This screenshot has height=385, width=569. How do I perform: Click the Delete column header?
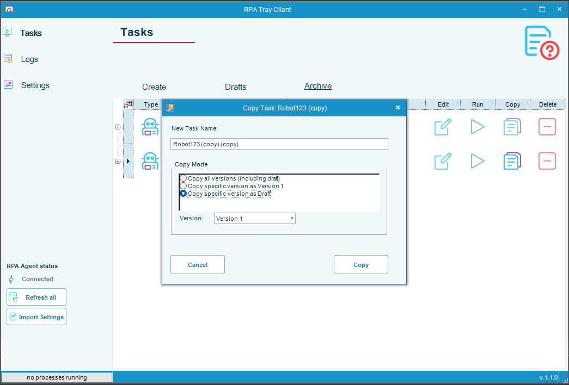548,104
